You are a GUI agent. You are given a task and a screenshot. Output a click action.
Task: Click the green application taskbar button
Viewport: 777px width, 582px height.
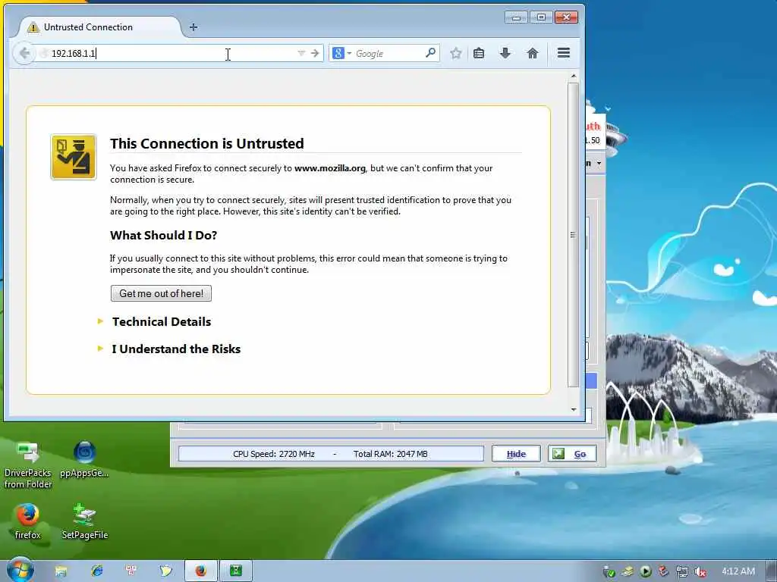236,571
